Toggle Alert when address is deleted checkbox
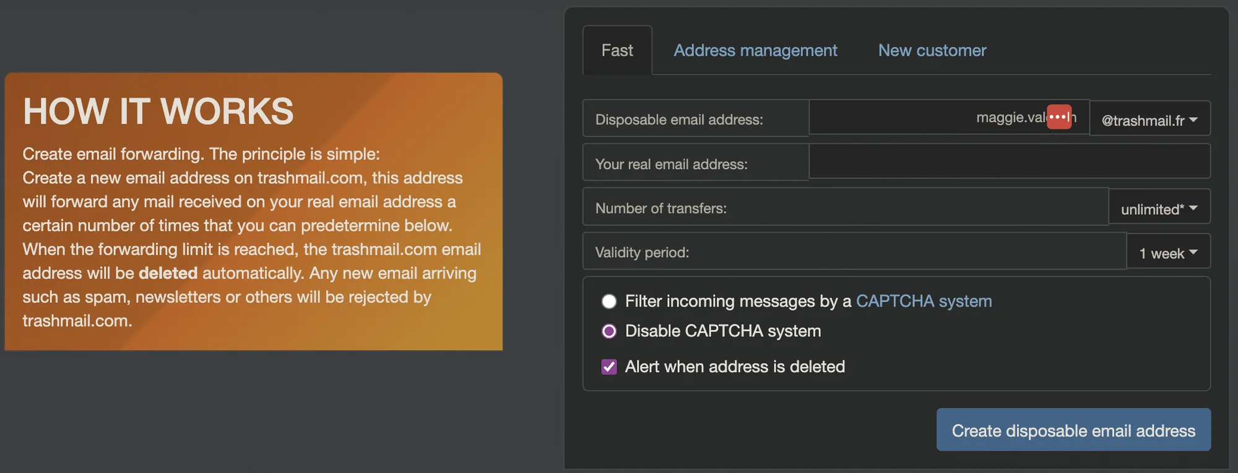This screenshot has width=1238, height=473. [x=609, y=367]
